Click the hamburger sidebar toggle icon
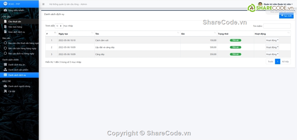 43,4
